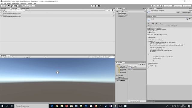Click the Console Clear button
This screenshot has height=108, width=192.
[2, 10]
